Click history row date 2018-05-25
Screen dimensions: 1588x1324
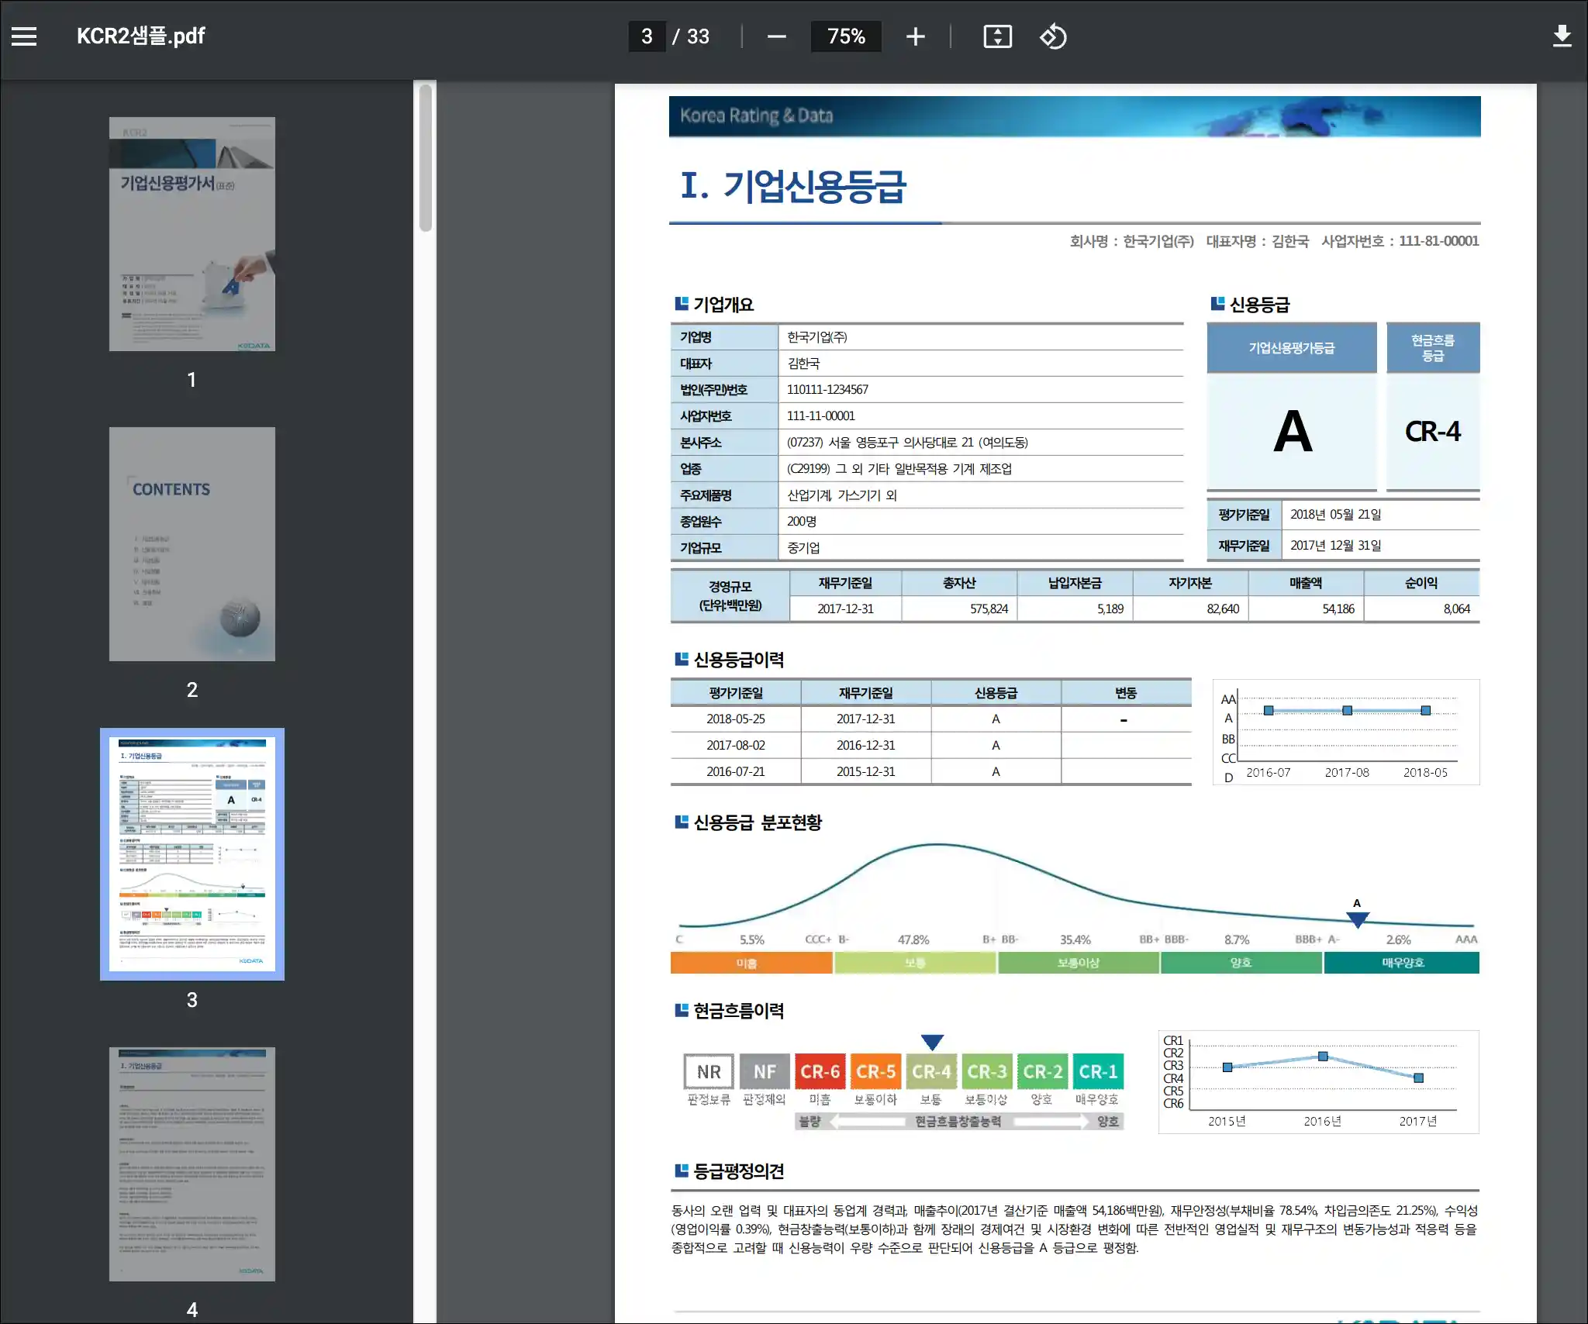[735, 719]
